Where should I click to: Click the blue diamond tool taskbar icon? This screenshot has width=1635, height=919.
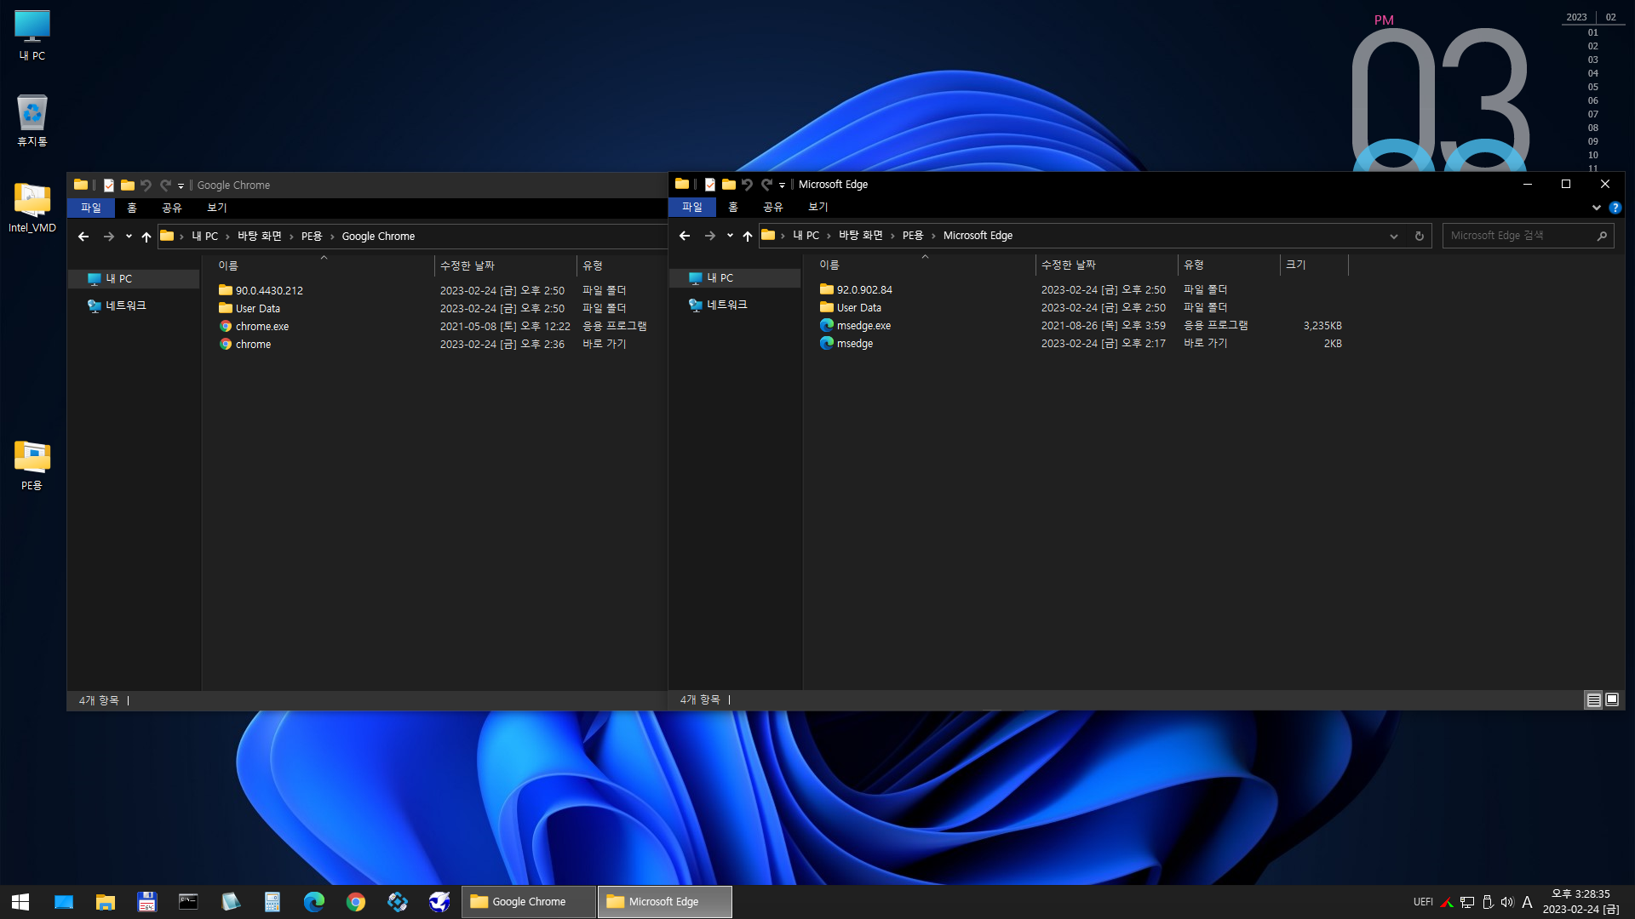pos(398,902)
